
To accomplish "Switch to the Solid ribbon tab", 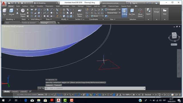I will [18, 6].
